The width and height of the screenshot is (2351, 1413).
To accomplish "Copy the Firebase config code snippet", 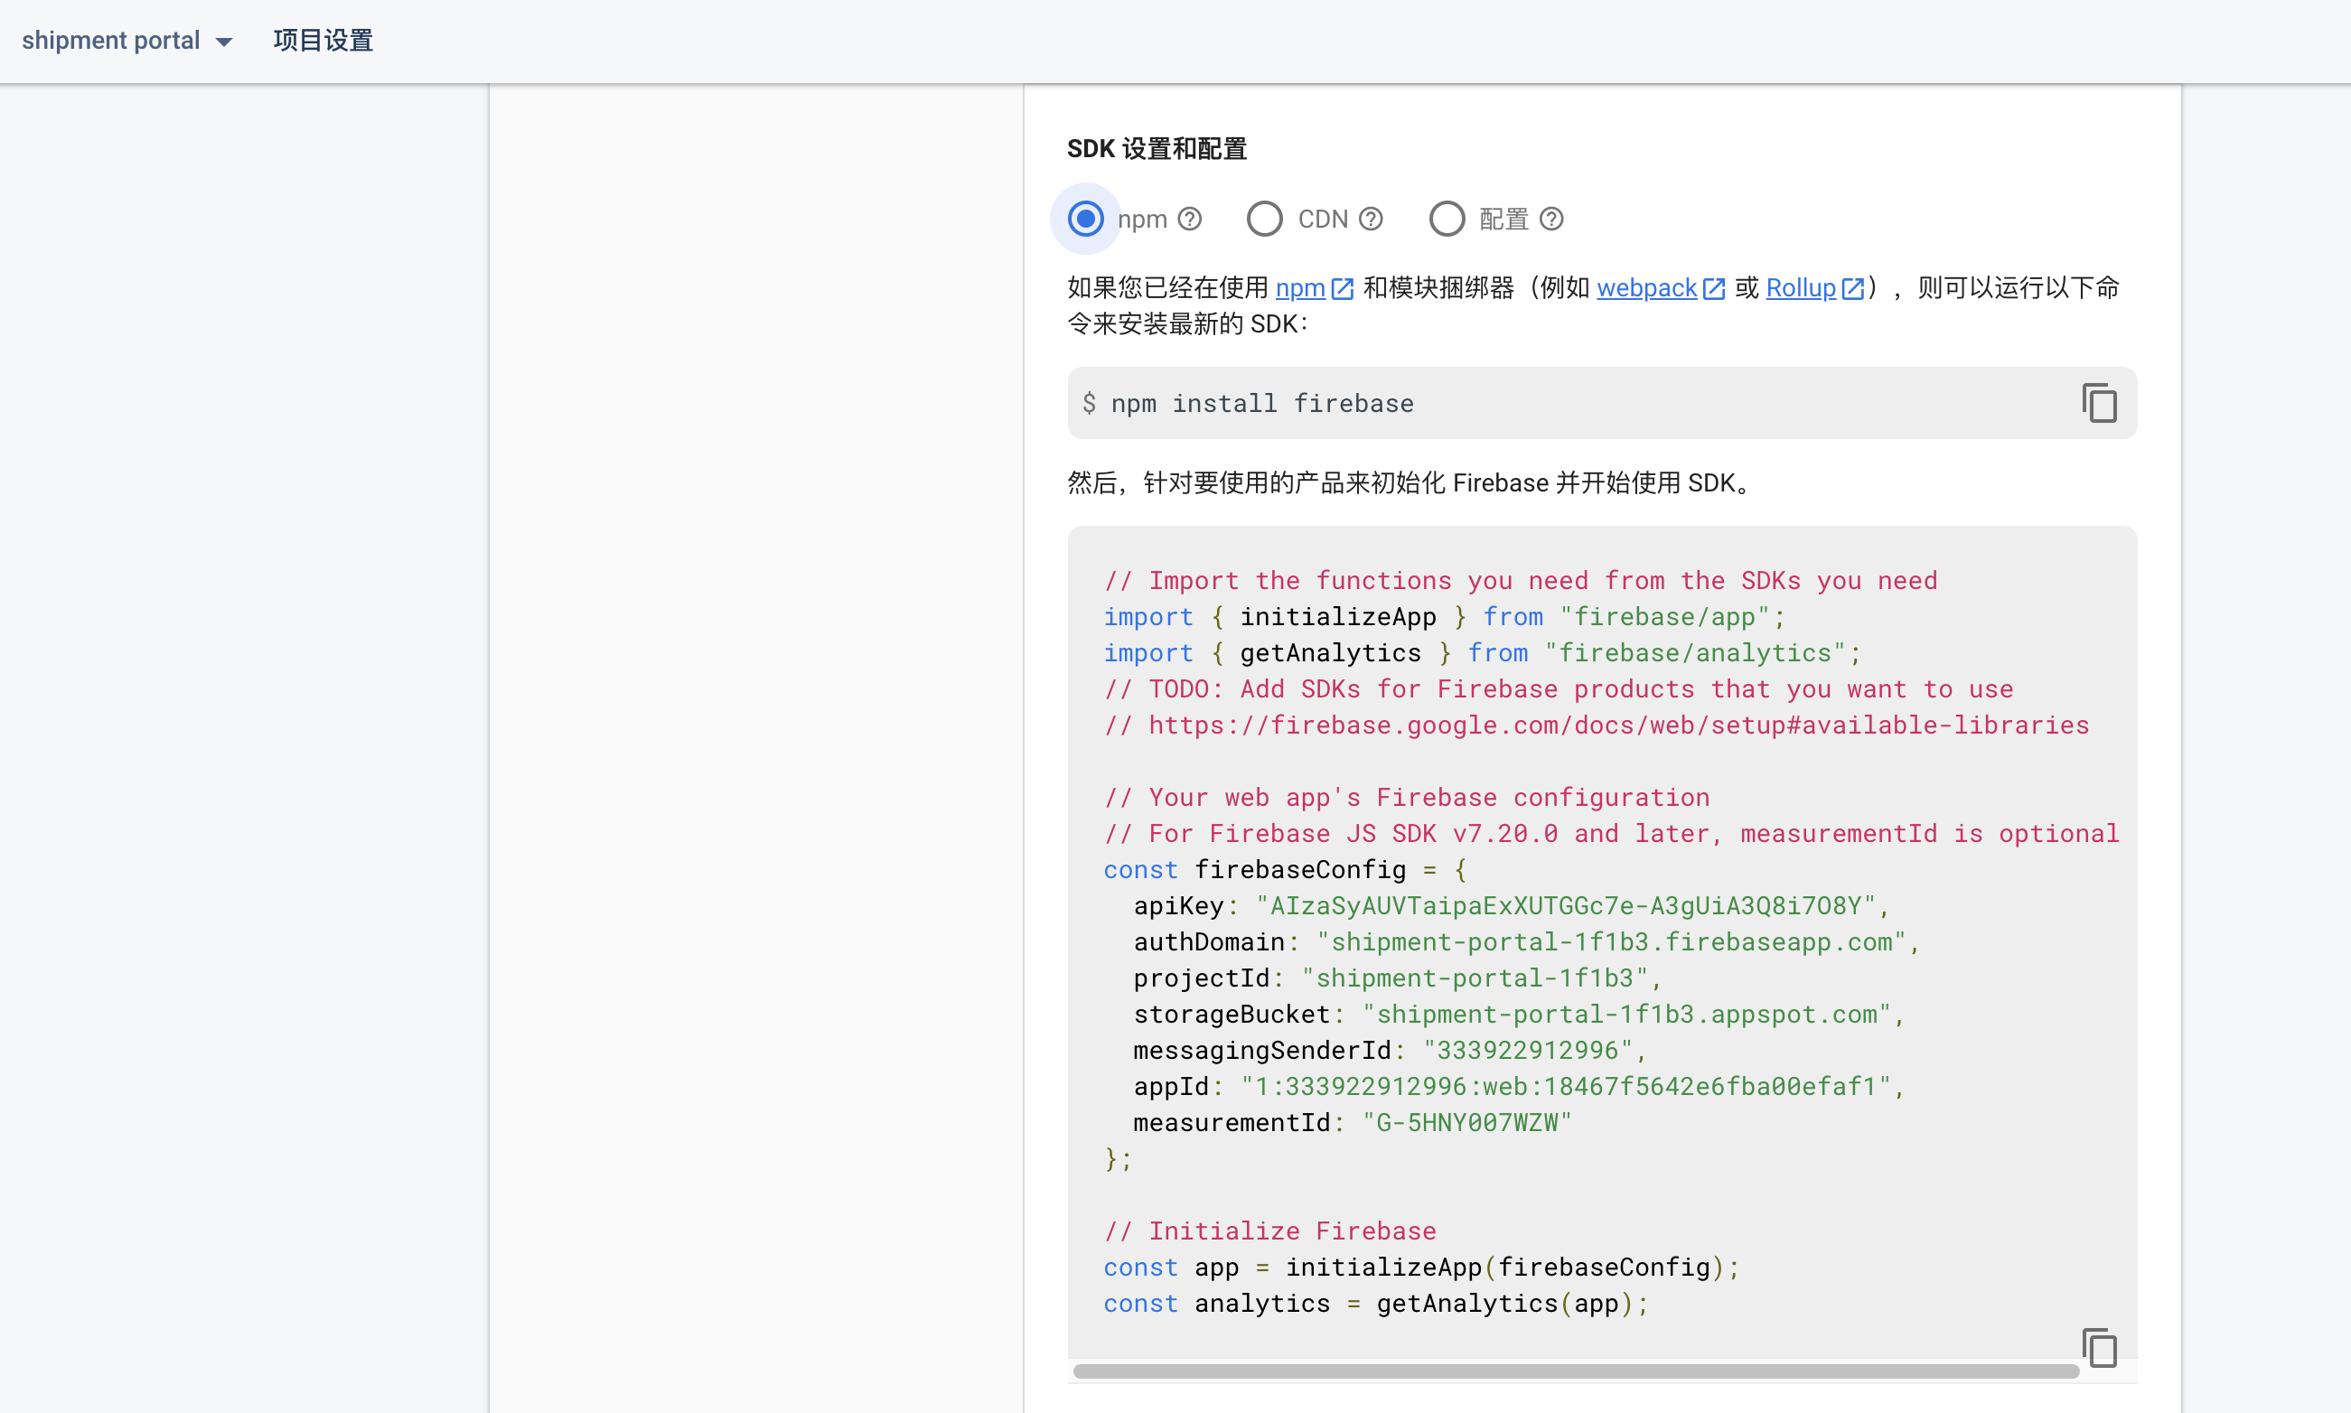I will pyautogui.click(x=2099, y=1347).
